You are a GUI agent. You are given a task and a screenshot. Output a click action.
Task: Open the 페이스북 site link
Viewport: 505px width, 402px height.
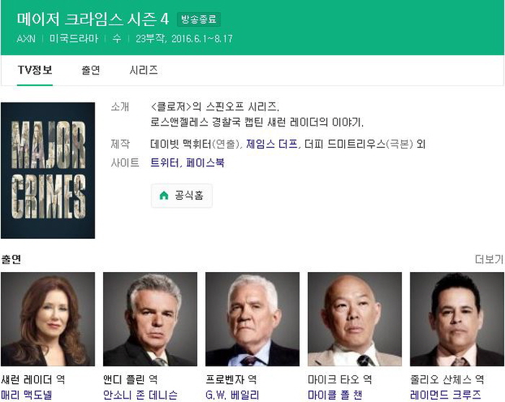tap(205, 162)
